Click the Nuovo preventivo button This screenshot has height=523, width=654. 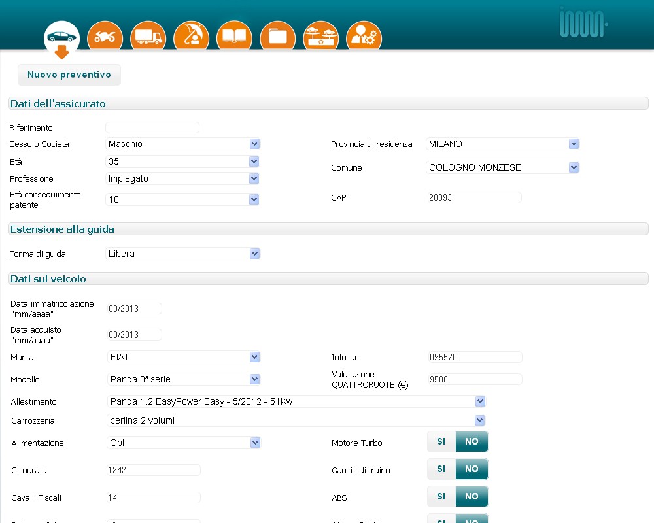click(x=69, y=75)
